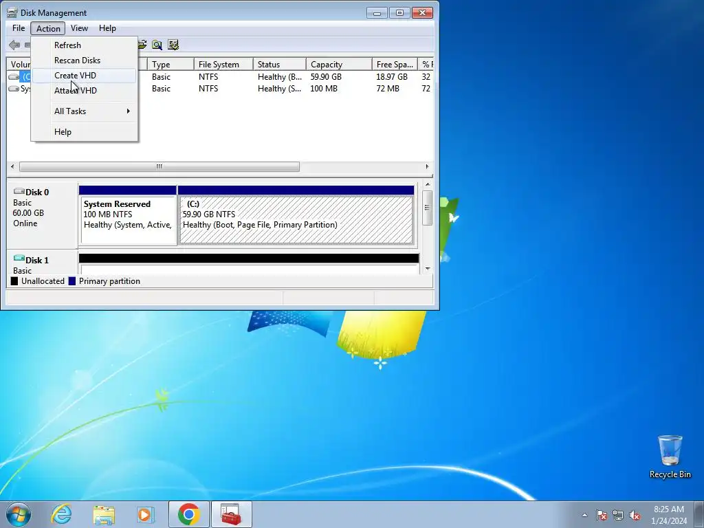Click the open-folder toolbar icon
The height and width of the screenshot is (528, 704).
pyautogui.click(x=142, y=45)
